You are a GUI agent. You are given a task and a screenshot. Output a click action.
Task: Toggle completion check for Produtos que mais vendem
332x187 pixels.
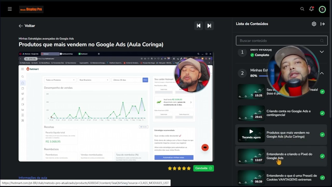(x=322, y=135)
